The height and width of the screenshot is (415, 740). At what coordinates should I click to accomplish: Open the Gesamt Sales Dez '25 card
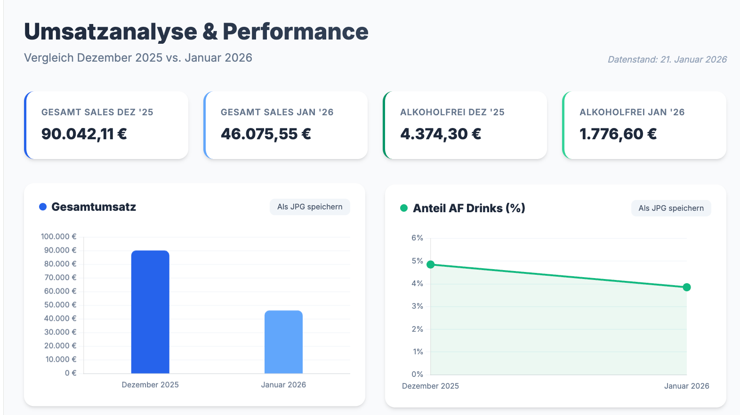click(106, 125)
